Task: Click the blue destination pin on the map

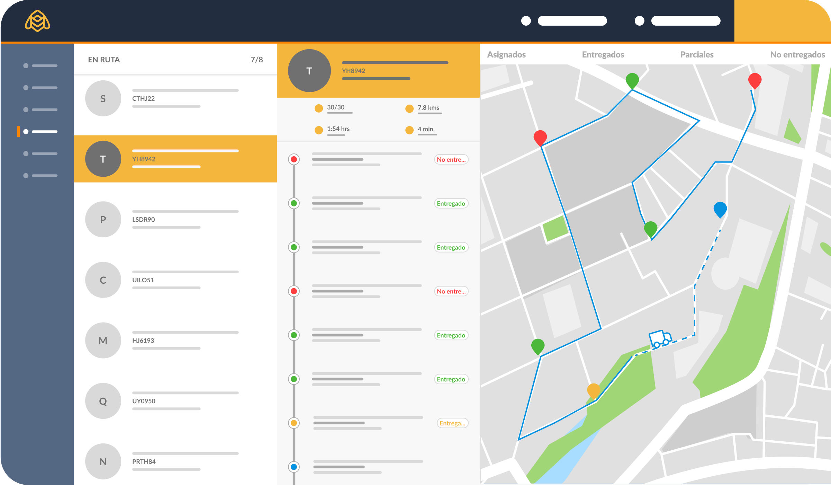Action: (720, 210)
